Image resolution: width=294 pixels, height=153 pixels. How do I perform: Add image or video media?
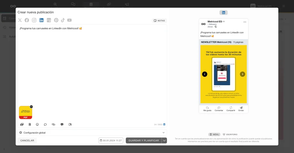click(x=22, y=125)
